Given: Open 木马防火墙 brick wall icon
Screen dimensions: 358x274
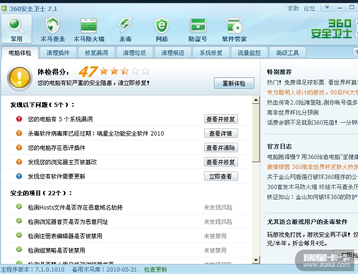Looking at the screenshot, I should [89, 25].
